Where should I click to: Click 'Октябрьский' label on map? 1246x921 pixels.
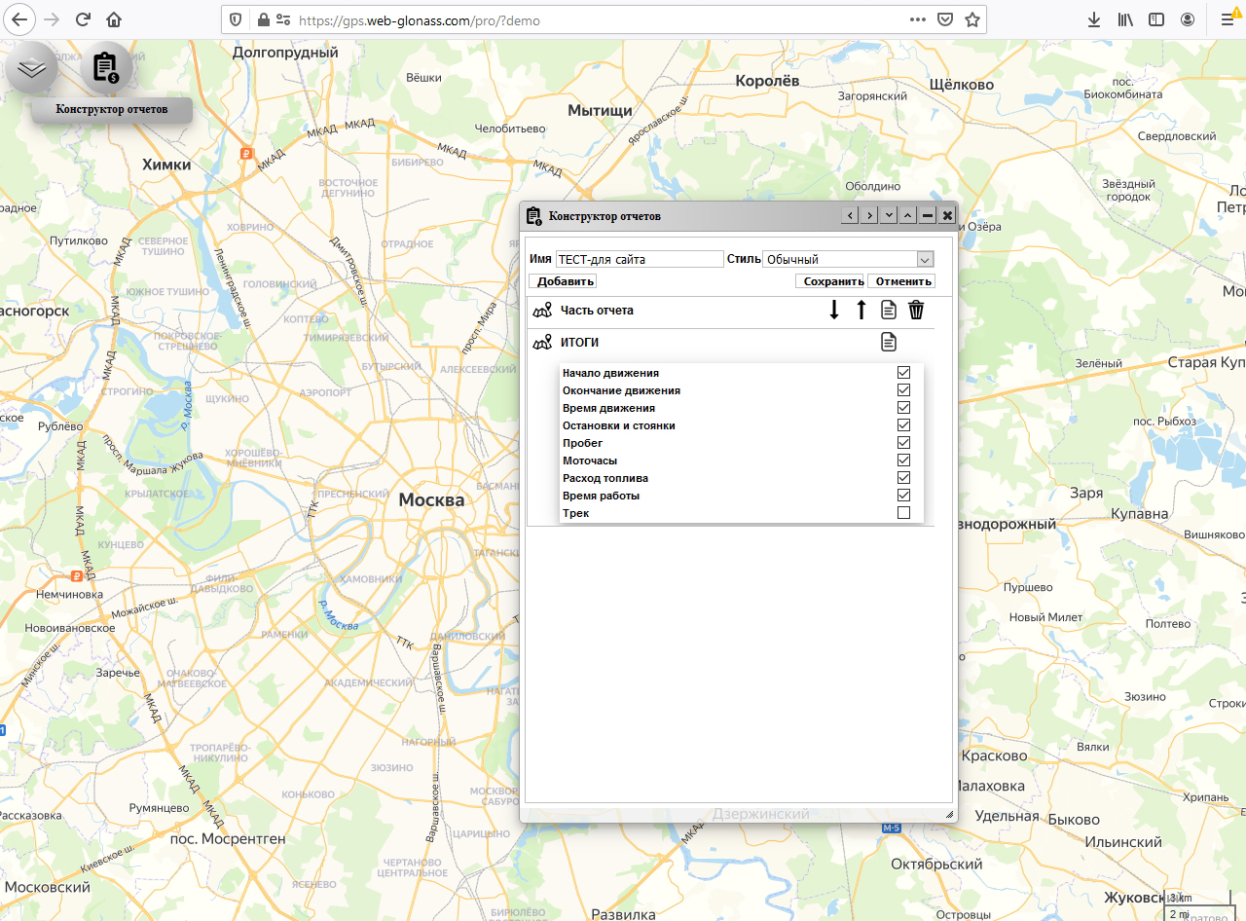click(x=936, y=864)
